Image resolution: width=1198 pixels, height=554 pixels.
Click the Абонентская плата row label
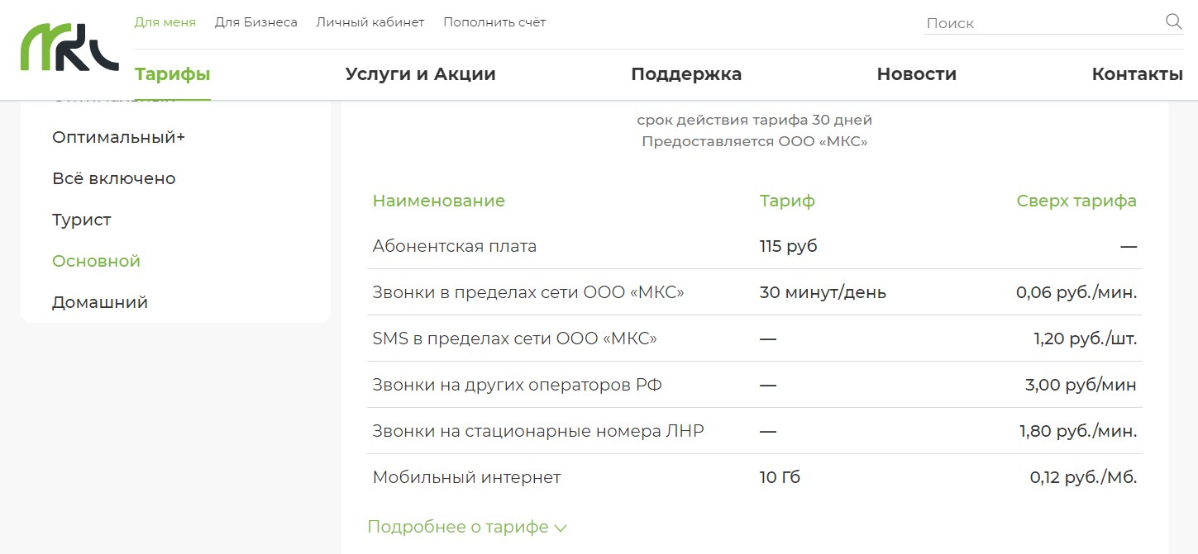click(455, 246)
